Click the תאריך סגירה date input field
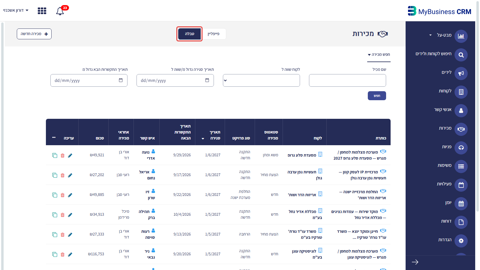The image size is (480, 270). pyautogui.click(x=175, y=80)
